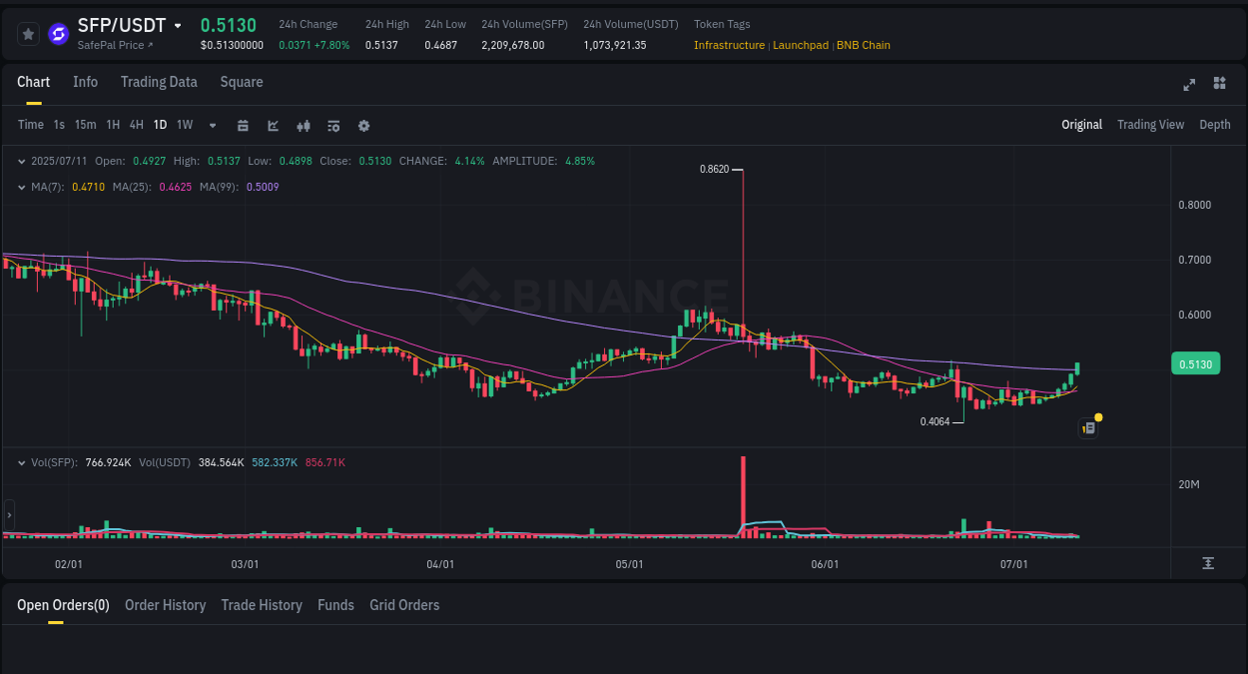Open the indicators list icon
The width and height of the screenshot is (1248, 674).
click(x=332, y=125)
